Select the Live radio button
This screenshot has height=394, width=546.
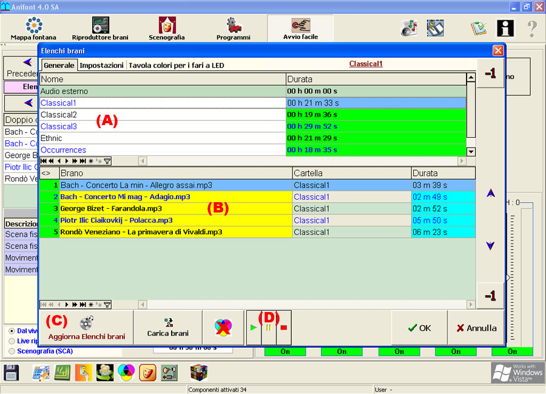click(x=12, y=341)
